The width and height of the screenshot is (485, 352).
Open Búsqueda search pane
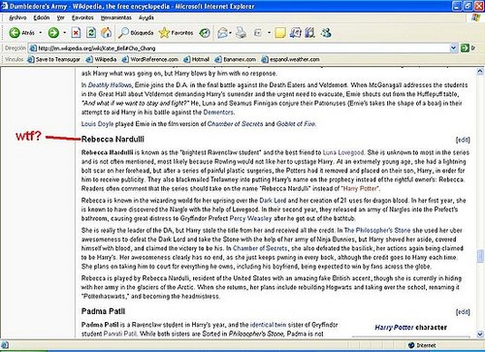pos(136,33)
